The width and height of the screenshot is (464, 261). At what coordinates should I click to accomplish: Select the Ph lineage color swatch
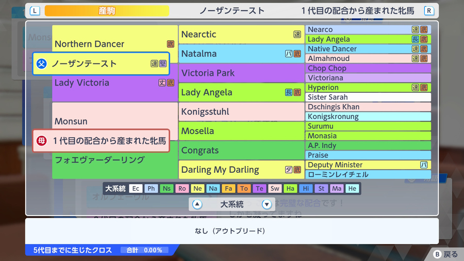click(151, 188)
